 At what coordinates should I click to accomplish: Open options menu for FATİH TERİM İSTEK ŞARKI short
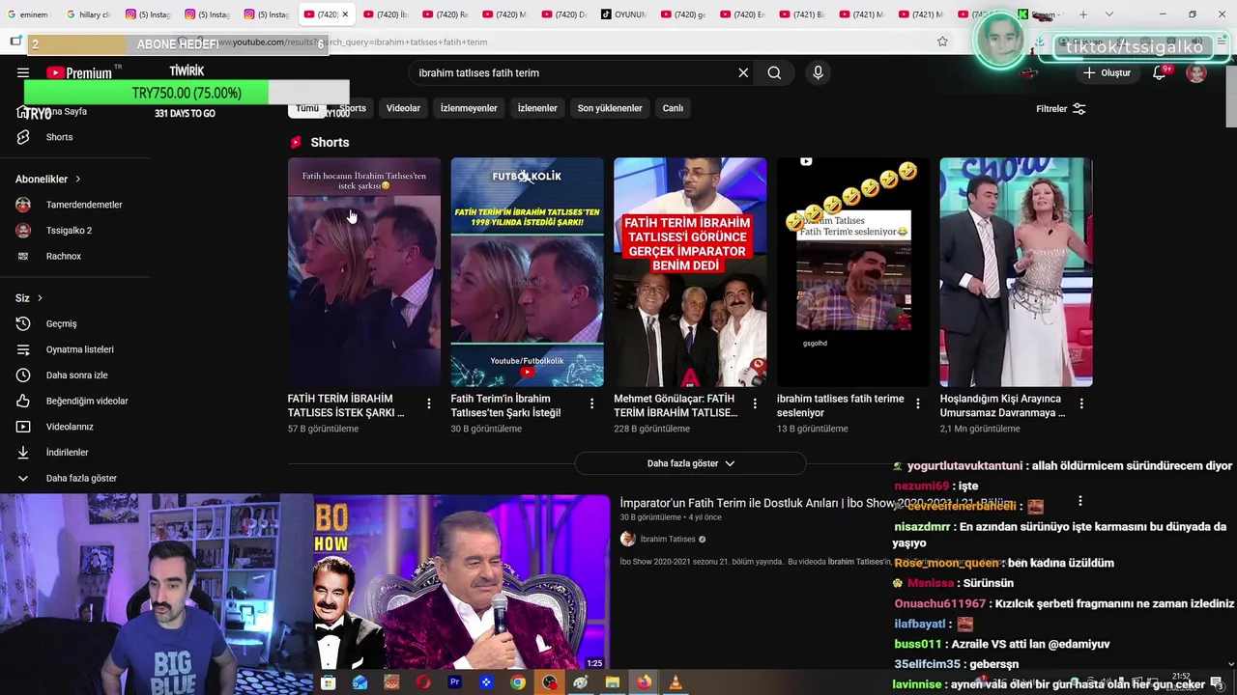429,403
